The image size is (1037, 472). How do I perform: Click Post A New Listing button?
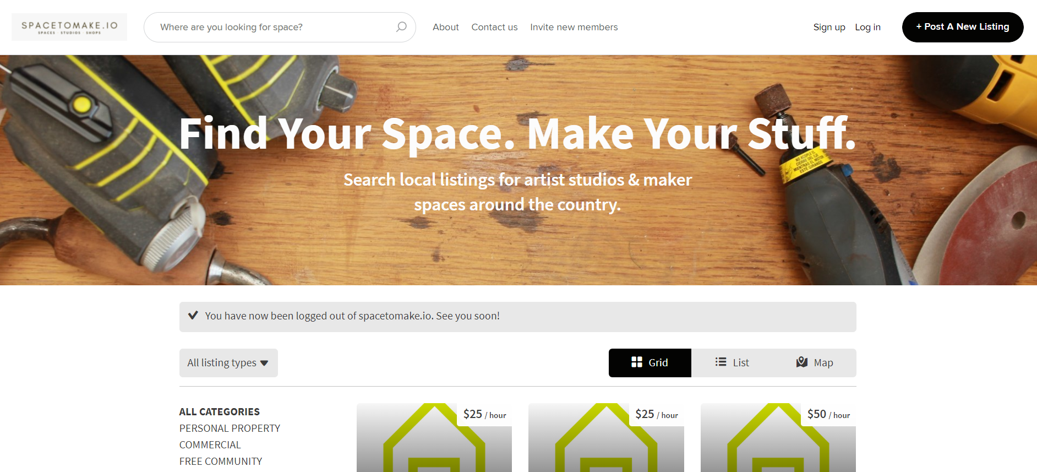pyautogui.click(x=963, y=27)
